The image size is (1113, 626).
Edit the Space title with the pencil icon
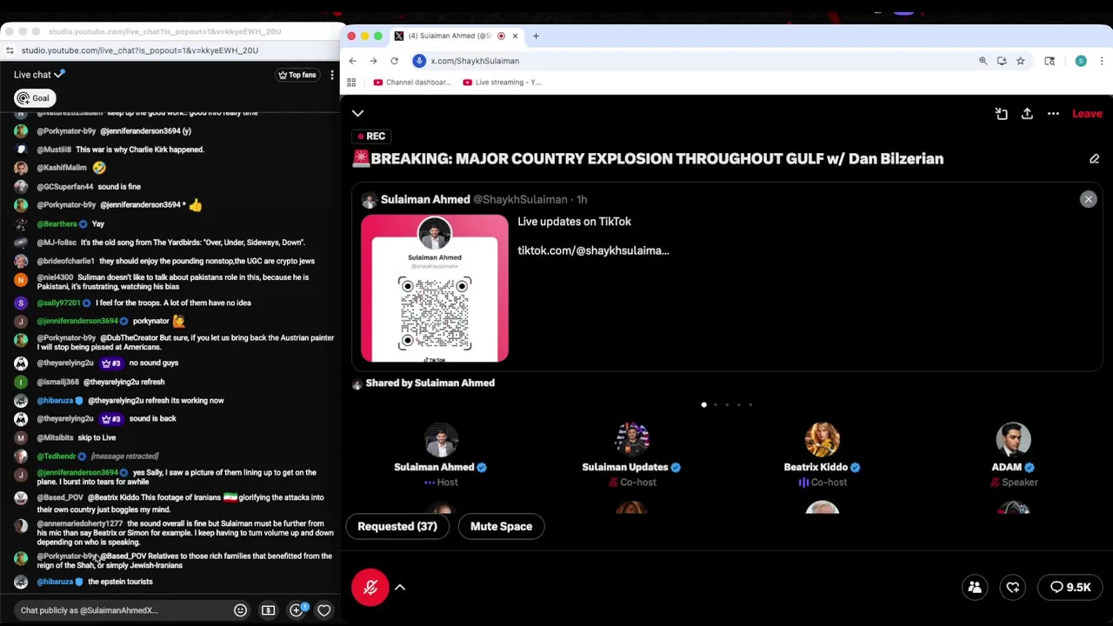1094,159
